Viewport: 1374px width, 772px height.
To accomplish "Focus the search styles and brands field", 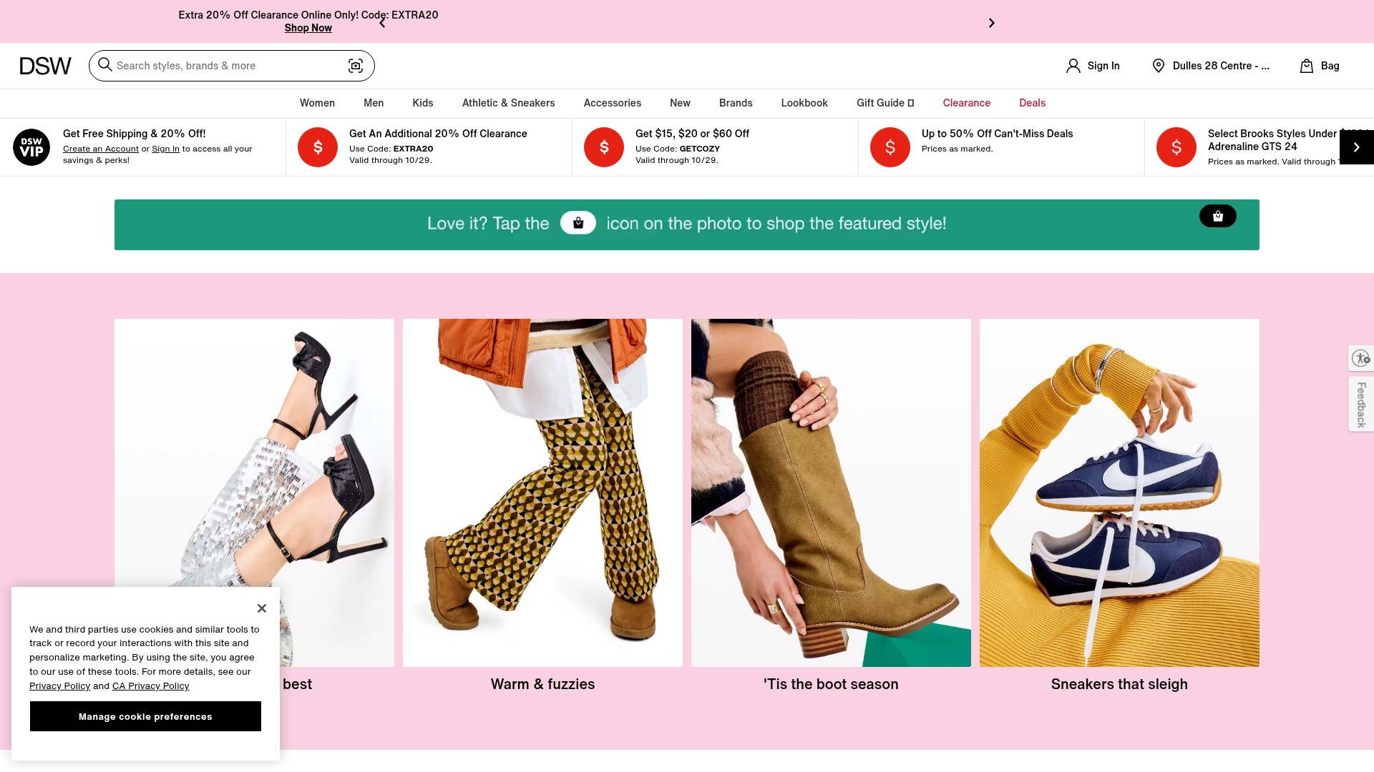I will point(230,66).
